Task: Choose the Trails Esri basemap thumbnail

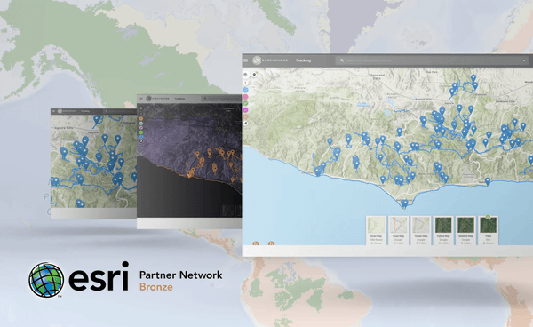Action: [488, 230]
